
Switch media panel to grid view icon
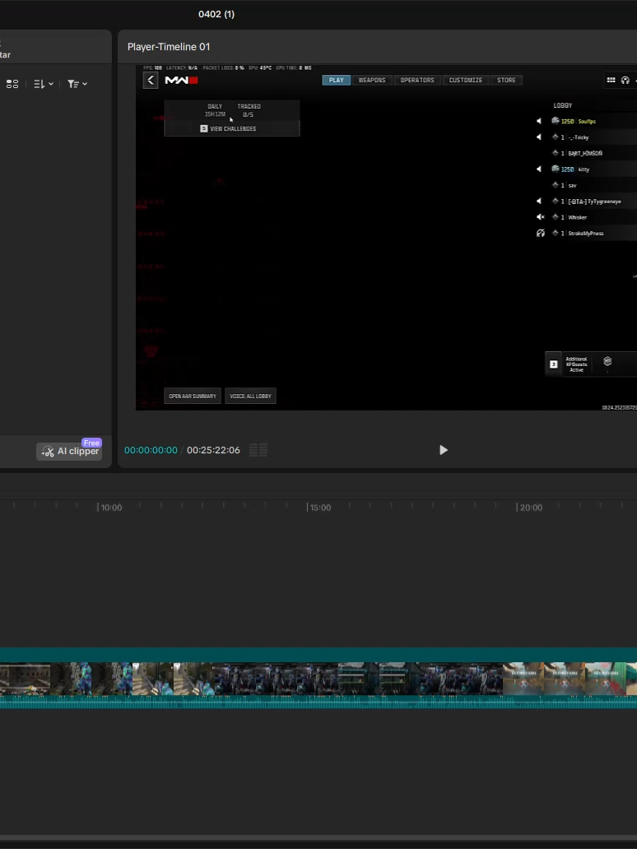pos(12,84)
